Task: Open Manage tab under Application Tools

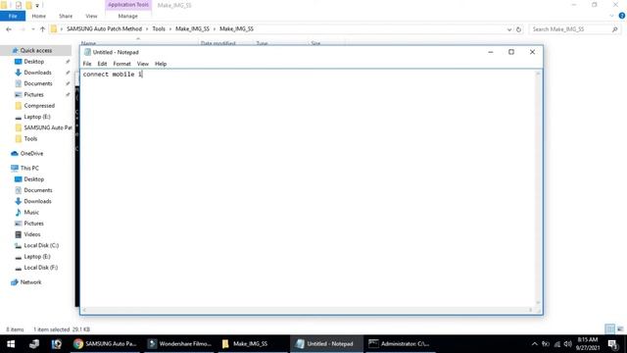Action: pos(128,16)
